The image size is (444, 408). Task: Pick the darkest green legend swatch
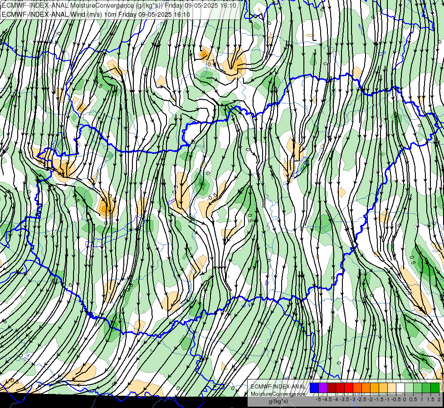435,388
